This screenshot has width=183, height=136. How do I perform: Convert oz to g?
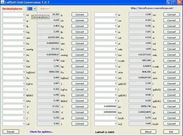coord(80,15)
